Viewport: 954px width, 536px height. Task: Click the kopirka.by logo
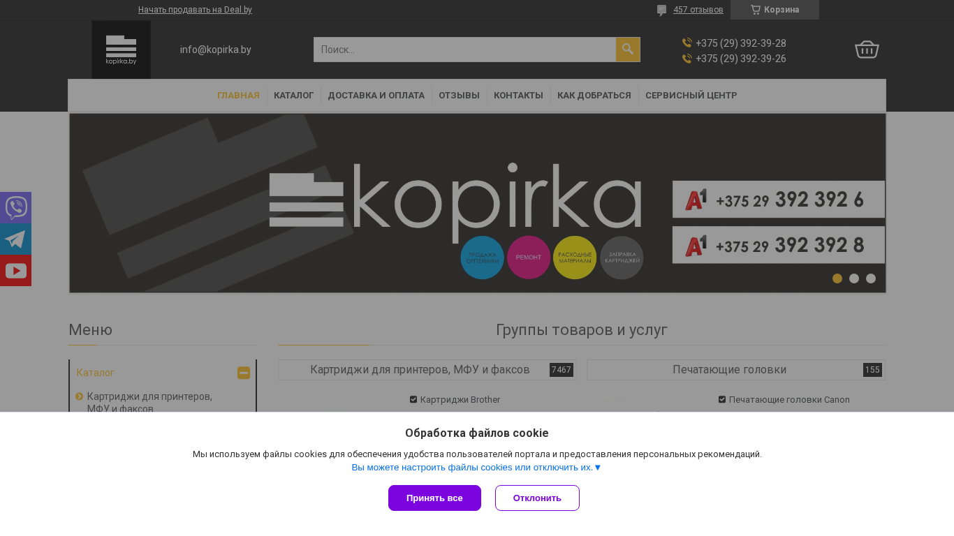coord(121,50)
